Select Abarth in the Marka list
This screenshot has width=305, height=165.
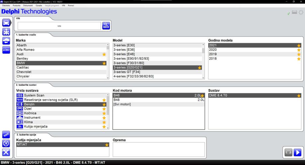coord(61,45)
